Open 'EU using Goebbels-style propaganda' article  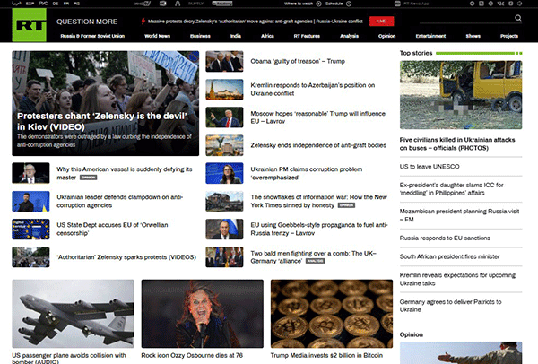tap(318, 229)
